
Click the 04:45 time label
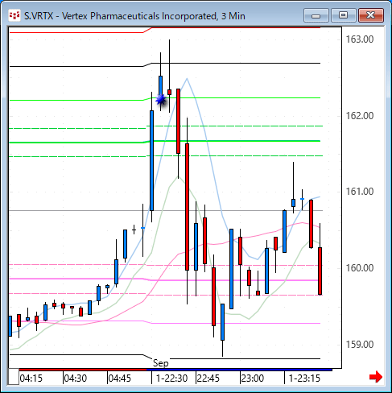tap(120, 379)
